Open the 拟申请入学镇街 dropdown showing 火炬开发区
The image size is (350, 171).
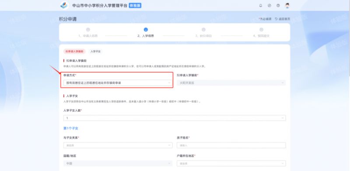click(x=231, y=83)
